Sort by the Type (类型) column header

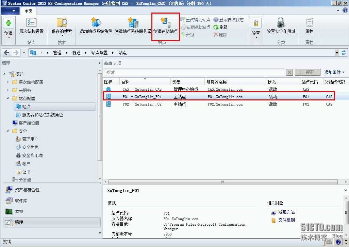point(187,82)
